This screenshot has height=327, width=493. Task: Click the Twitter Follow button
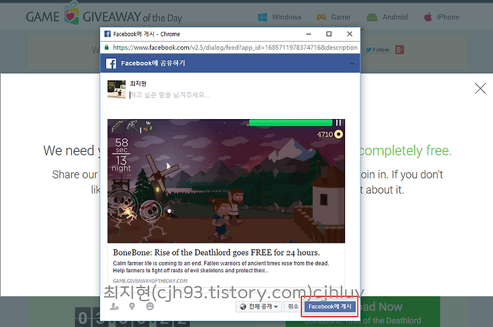377,50
